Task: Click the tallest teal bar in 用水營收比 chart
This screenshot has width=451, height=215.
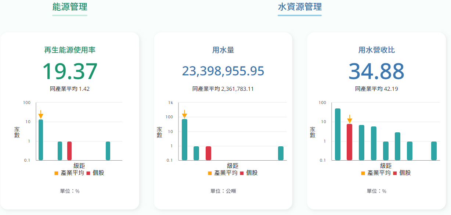Action: tap(338, 134)
